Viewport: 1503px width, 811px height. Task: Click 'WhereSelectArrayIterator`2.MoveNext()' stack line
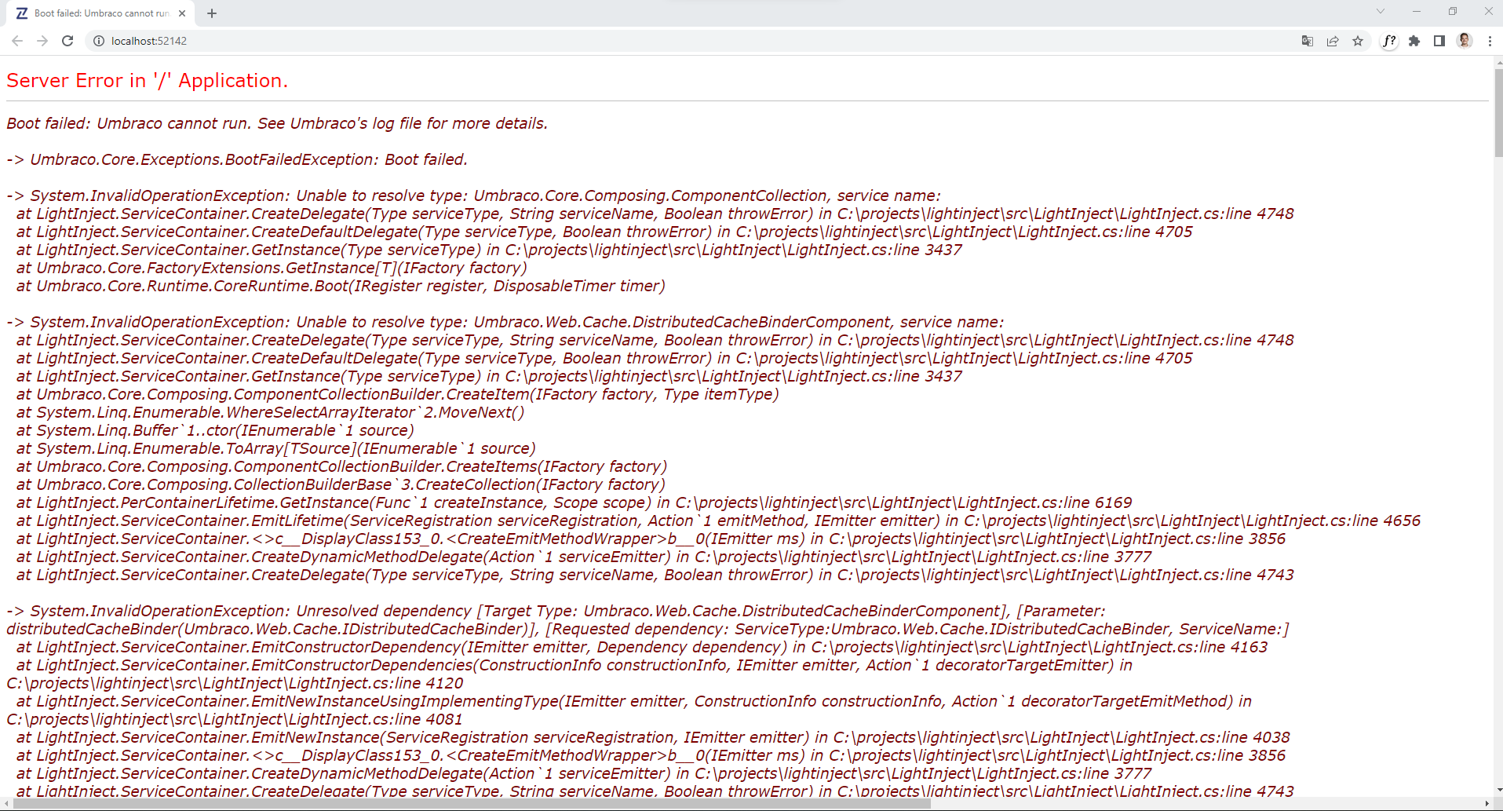[x=270, y=412]
